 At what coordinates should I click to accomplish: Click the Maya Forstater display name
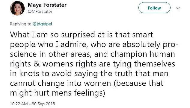(47, 5)
